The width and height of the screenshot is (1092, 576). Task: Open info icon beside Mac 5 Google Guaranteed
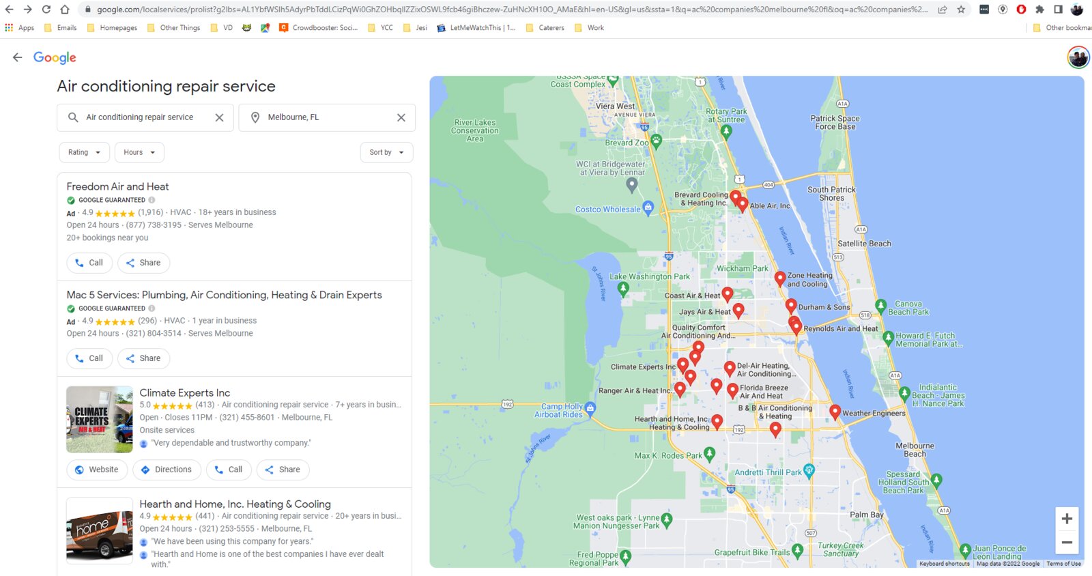pyautogui.click(x=152, y=308)
